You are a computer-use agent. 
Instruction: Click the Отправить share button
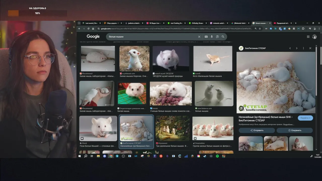tap(257, 130)
